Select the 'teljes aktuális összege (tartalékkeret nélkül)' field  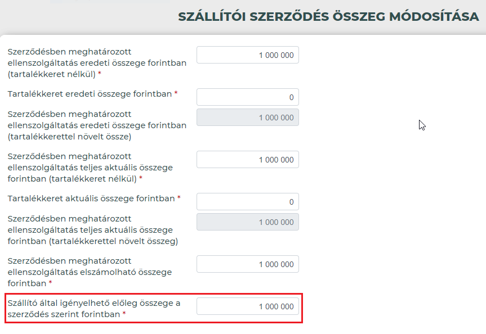click(248, 160)
